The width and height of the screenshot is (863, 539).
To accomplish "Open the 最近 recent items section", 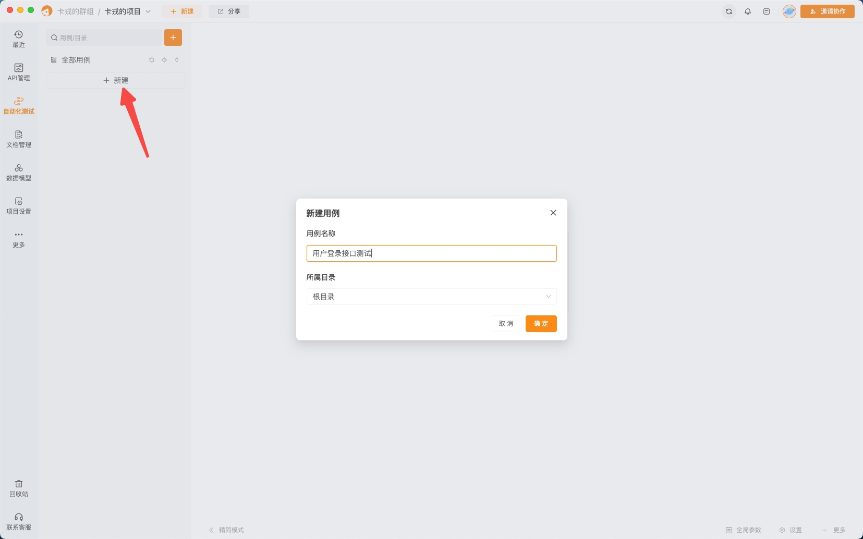I will [x=19, y=39].
